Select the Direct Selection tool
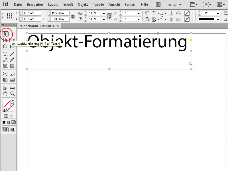This screenshot has height=171, width=228. coord(12,34)
